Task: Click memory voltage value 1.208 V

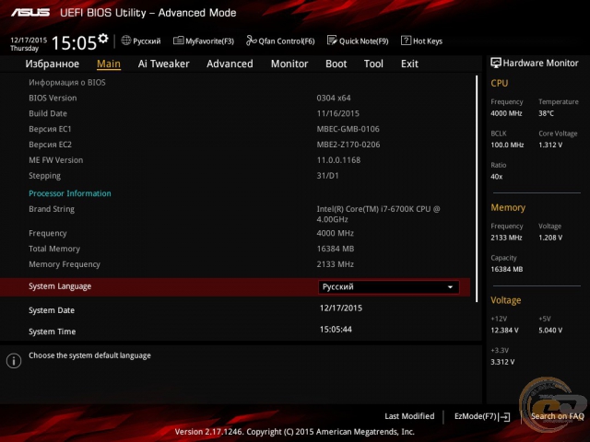Action: [x=550, y=238]
